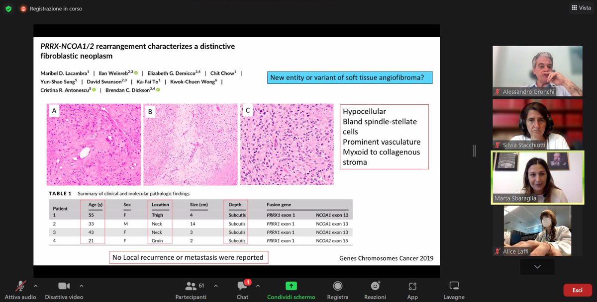The height and width of the screenshot is (302, 597).
Task: Open the Partecipanti panel
Action: point(191,290)
